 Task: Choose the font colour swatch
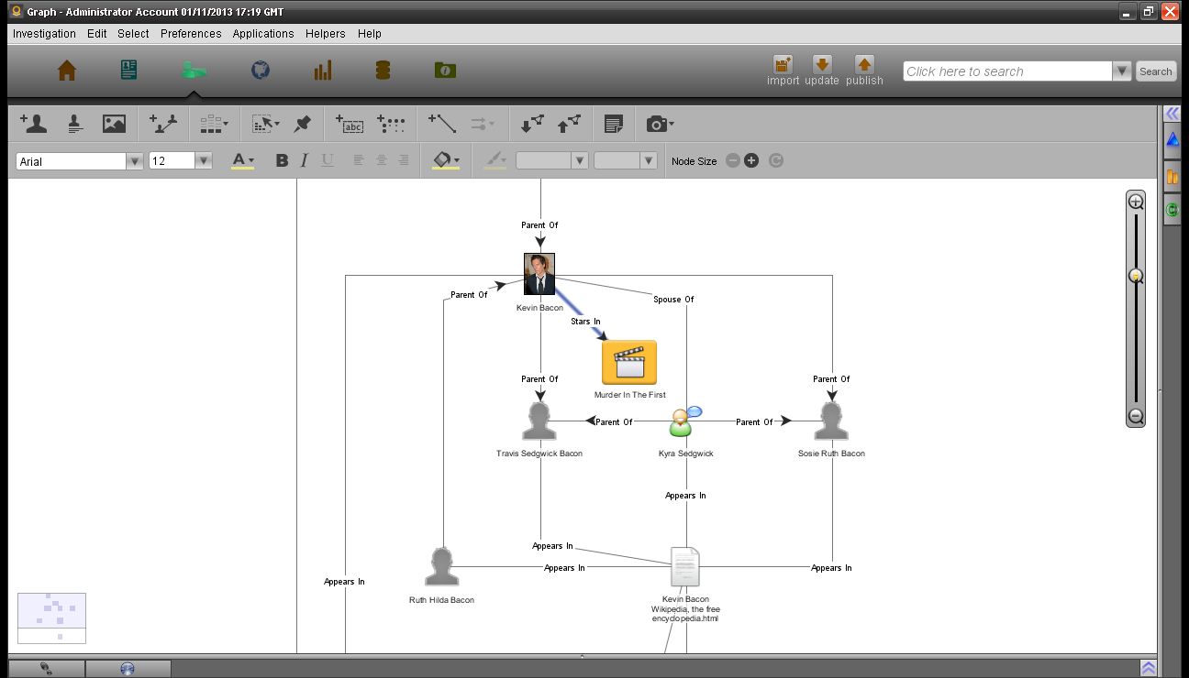pos(242,161)
